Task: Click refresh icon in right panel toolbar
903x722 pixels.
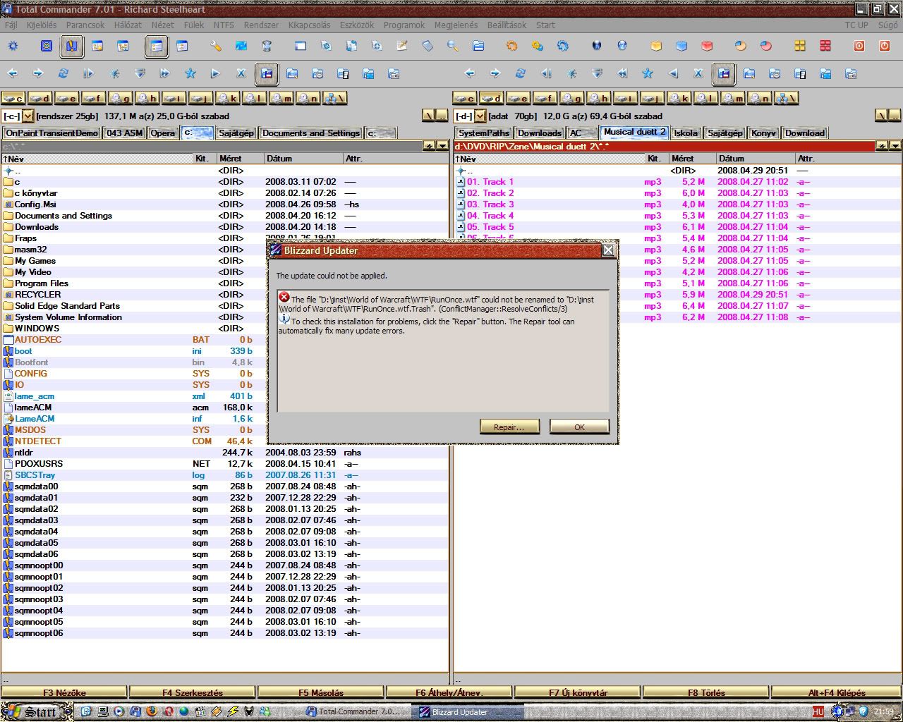Action: (x=521, y=73)
